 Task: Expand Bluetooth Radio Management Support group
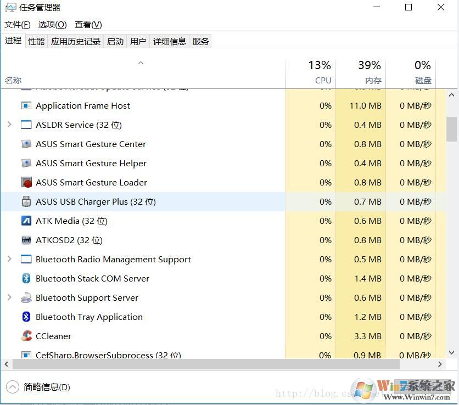(x=9, y=259)
